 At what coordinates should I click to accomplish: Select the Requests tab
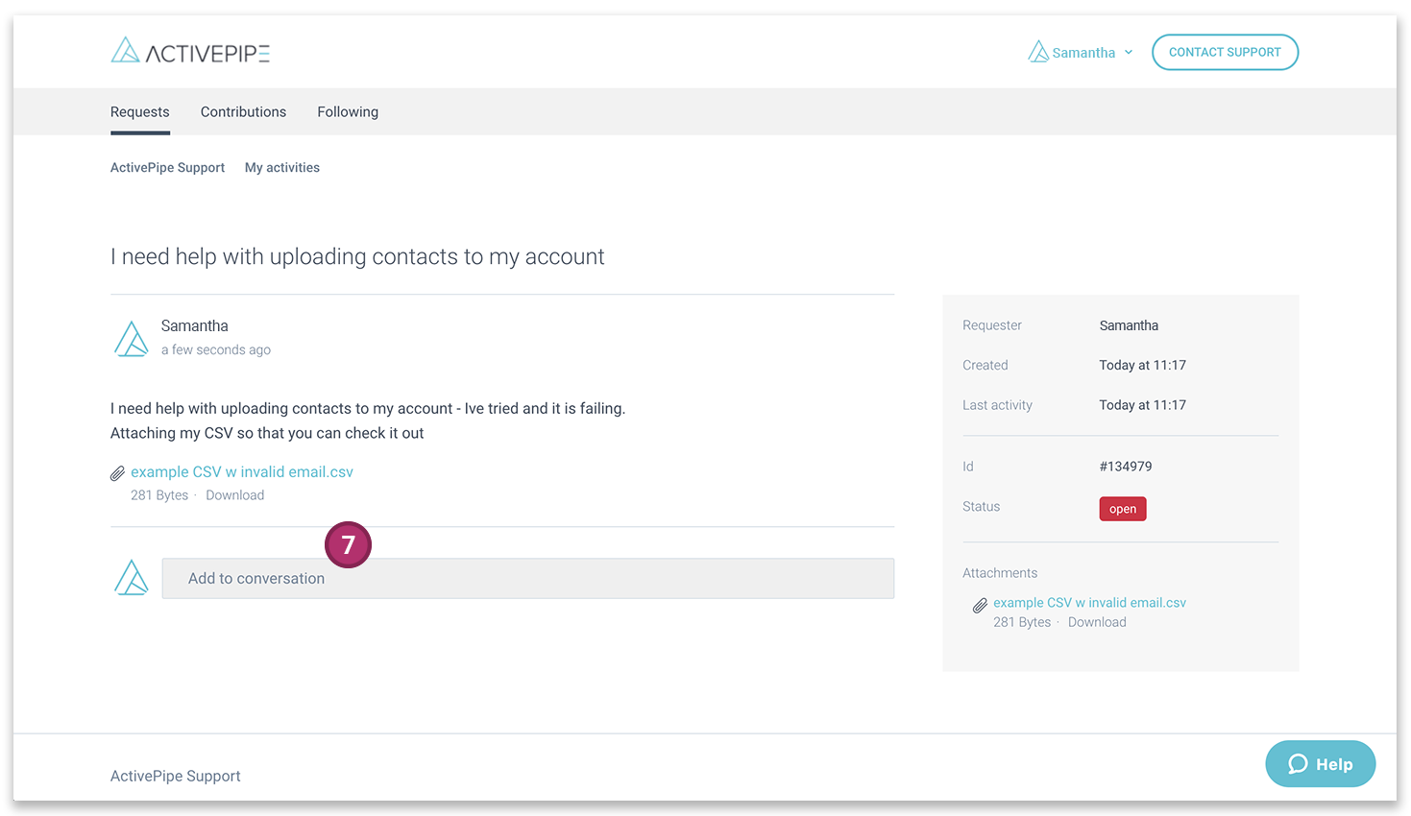(139, 111)
